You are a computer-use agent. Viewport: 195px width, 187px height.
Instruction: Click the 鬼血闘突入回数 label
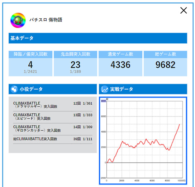pos(76,54)
